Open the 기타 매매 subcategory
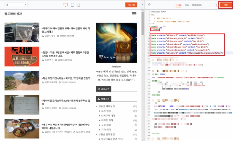Image resolution: width=233 pixels, height=141 pixels. point(106,130)
